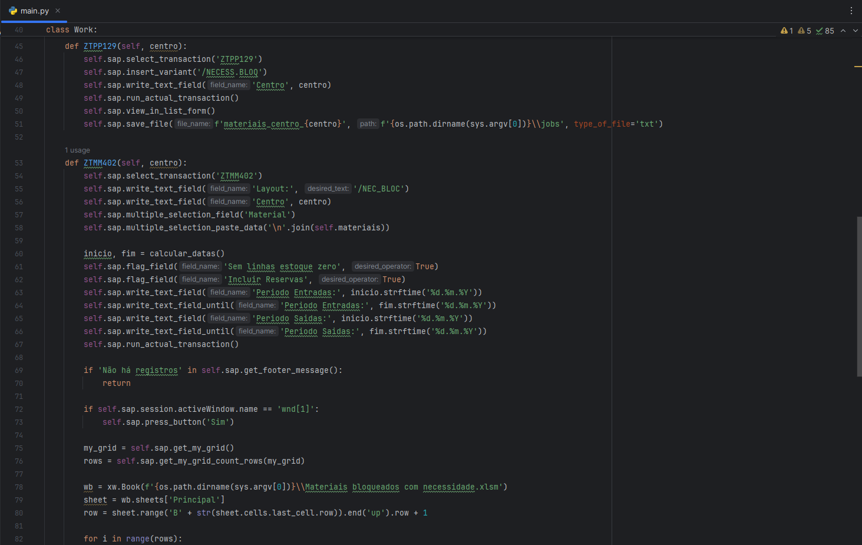Screen dimensions: 862x545
Task: Click the 'file_name:' inlay hint on line 51
Action: click(193, 124)
